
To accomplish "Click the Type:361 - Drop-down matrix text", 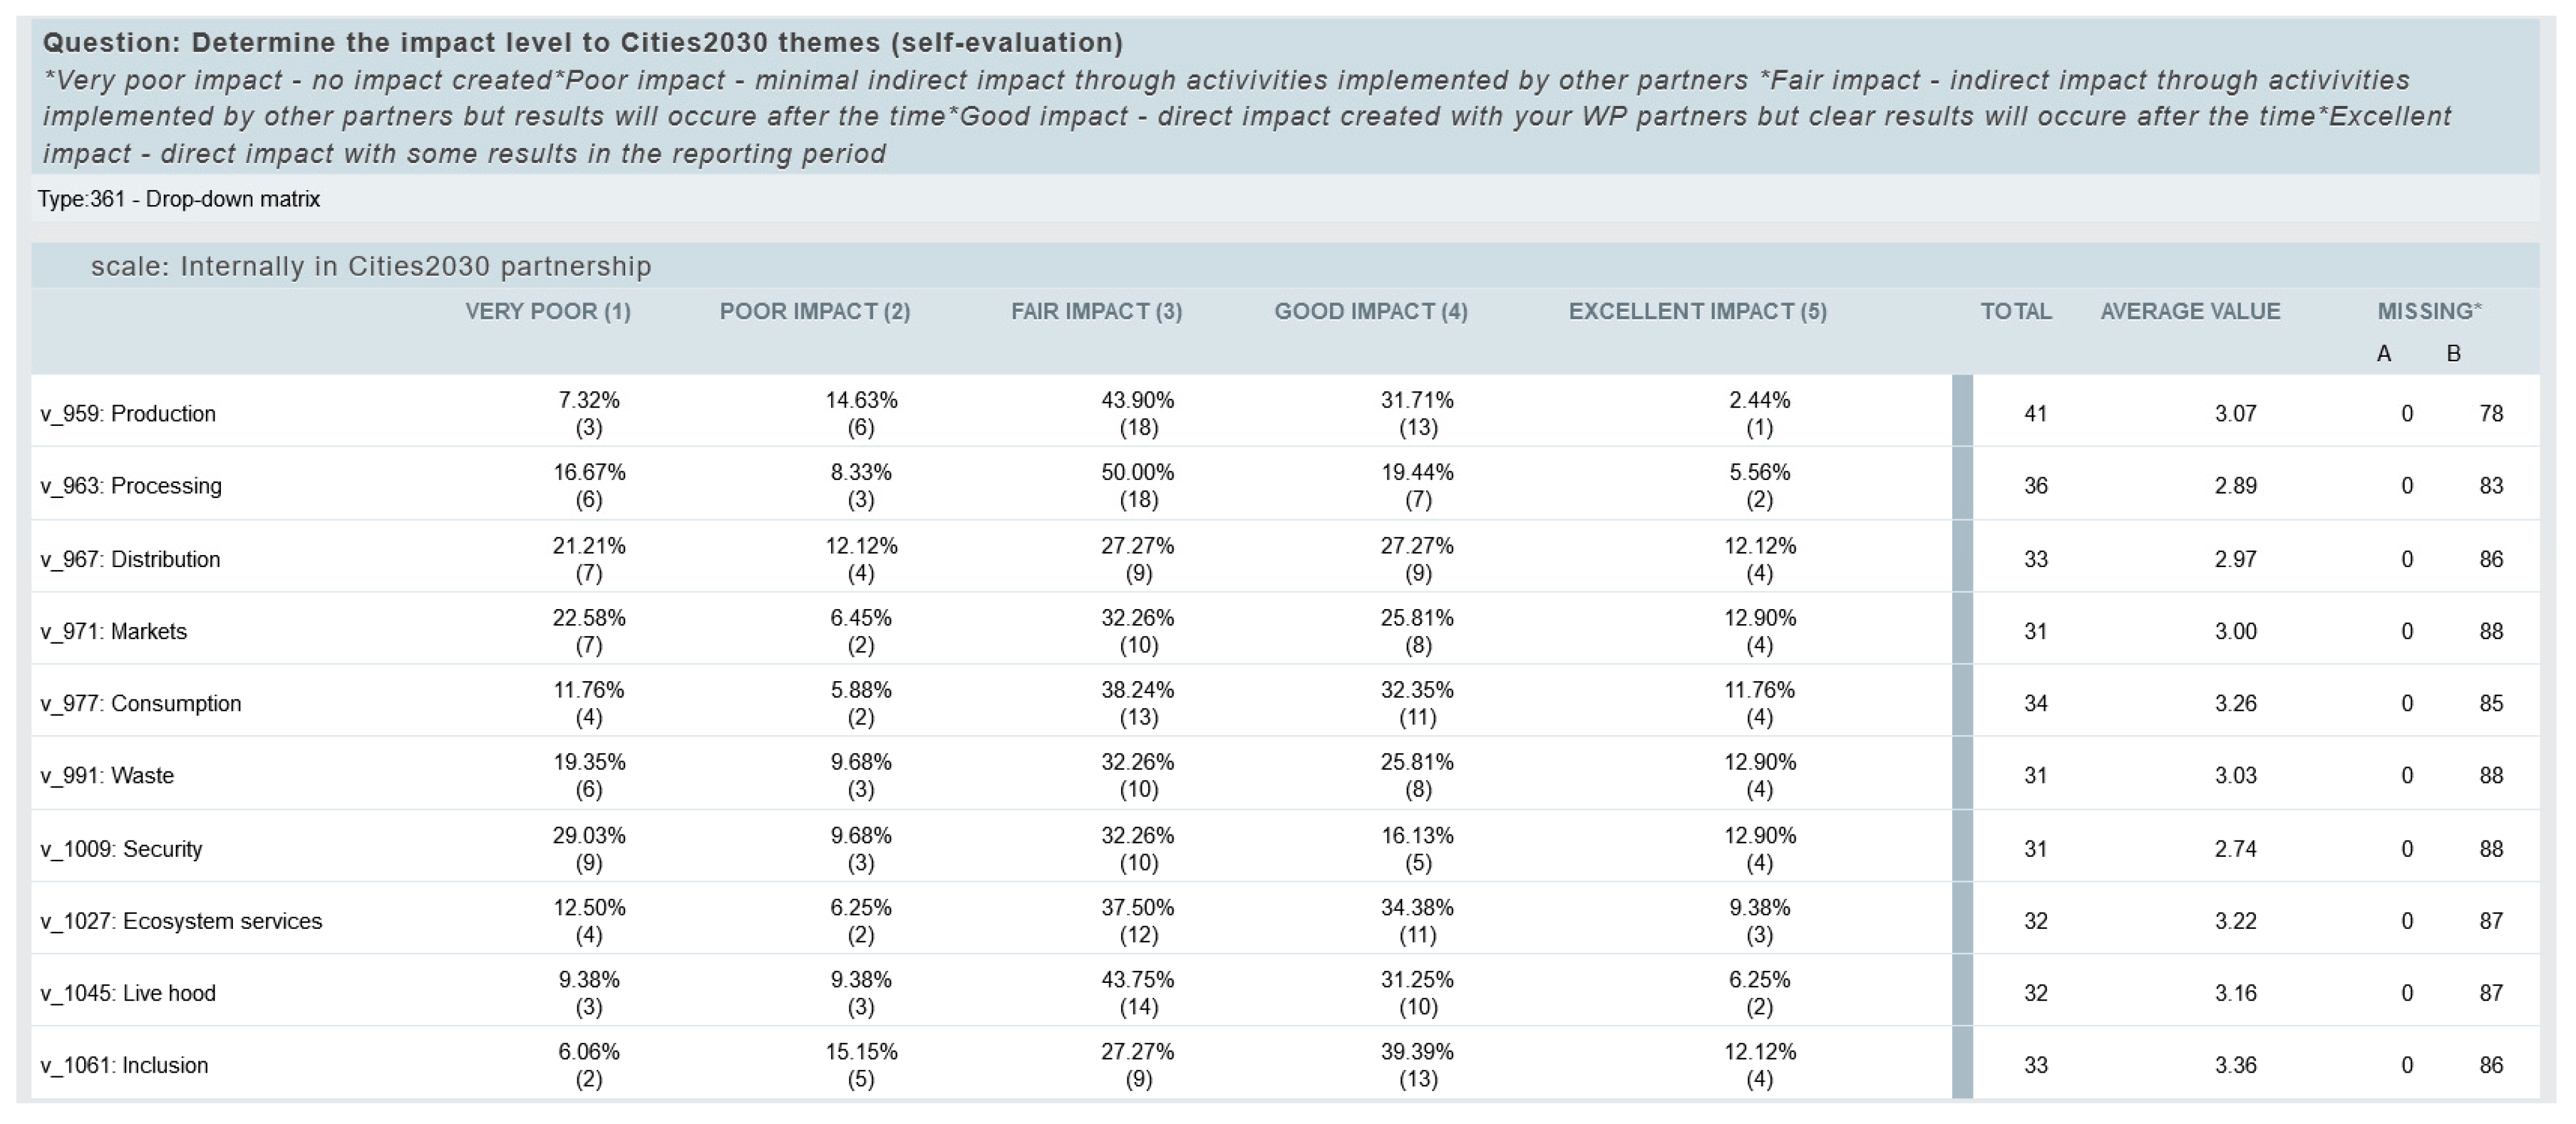I will (179, 199).
